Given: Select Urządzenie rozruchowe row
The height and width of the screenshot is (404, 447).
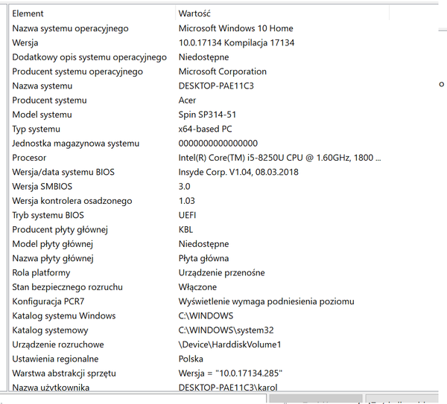Looking at the screenshot, I should pos(58,344).
